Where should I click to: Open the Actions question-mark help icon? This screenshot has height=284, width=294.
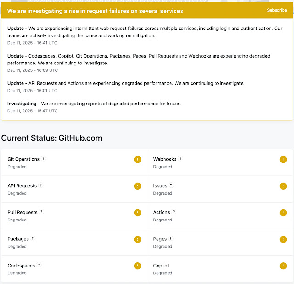[174, 212]
